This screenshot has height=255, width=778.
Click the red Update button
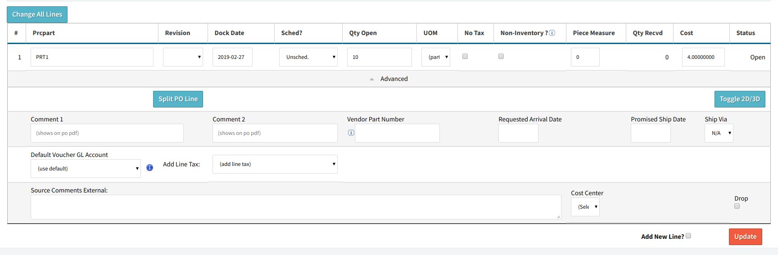(x=746, y=237)
